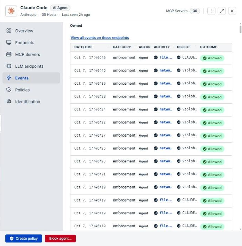Select timestamp Oct 7, 17:40:25
The width and height of the screenshot is (242, 246).
click(90, 148)
